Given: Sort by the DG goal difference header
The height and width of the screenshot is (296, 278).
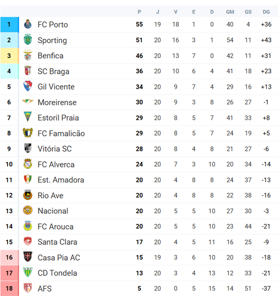Looking at the screenshot, I should coord(266,12).
